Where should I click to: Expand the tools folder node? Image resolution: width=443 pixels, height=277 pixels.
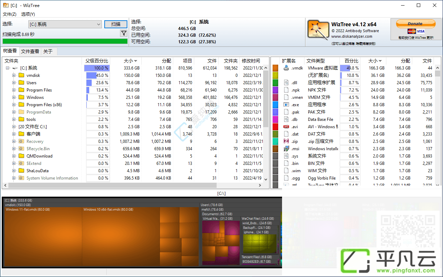[x=14, y=119]
